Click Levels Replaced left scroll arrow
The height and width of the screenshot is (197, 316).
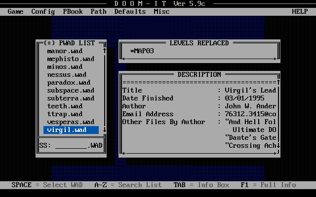tap(124, 59)
